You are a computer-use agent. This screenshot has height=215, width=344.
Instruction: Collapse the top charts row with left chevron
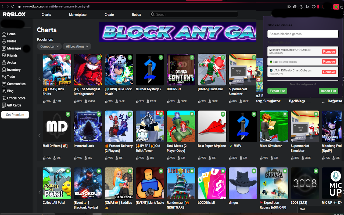click(40, 79)
